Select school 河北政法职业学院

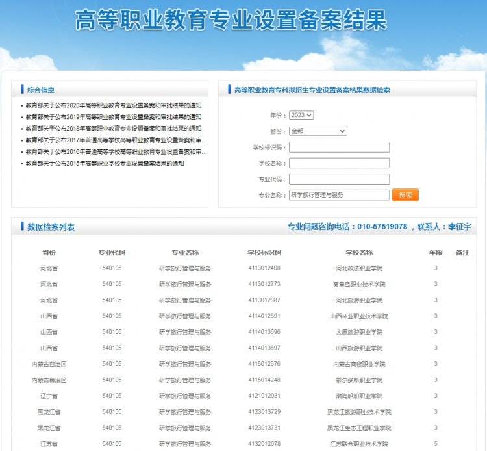(x=359, y=268)
